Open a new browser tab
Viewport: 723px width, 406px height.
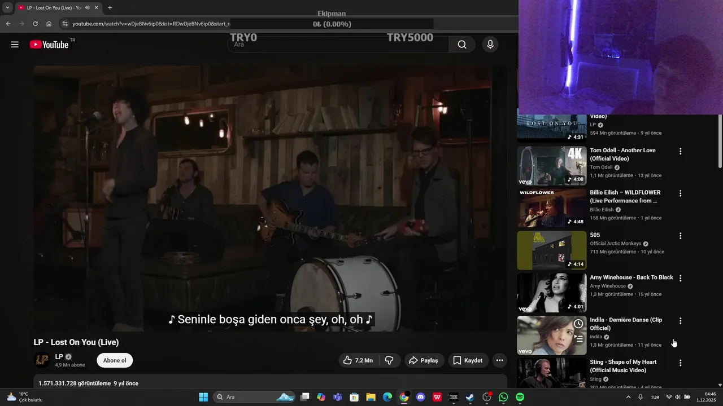coord(110,8)
